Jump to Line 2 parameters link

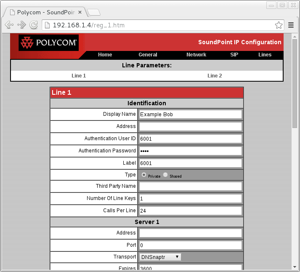(x=215, y=76)
